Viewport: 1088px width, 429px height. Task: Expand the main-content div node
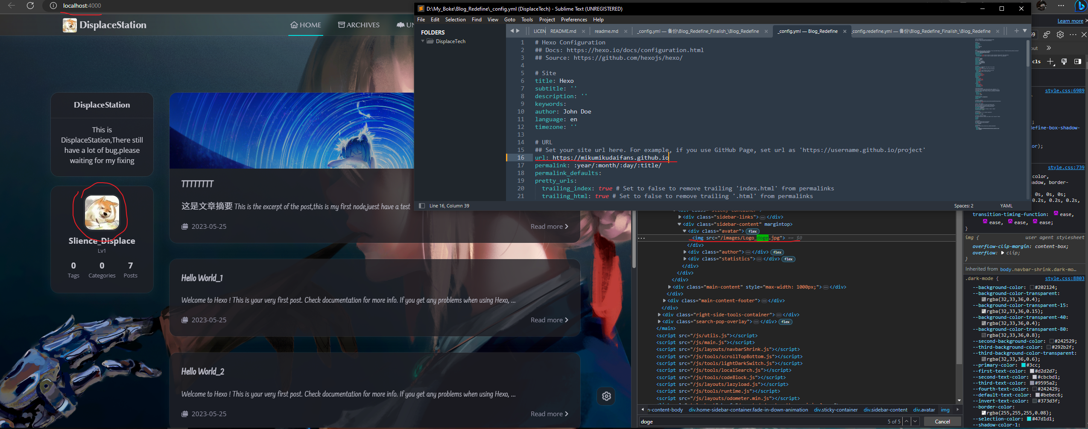pos(670,287)
